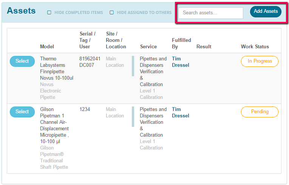Check the Hide Assigned To Others checkbox

pyautogui.click(x=111, y=12)
